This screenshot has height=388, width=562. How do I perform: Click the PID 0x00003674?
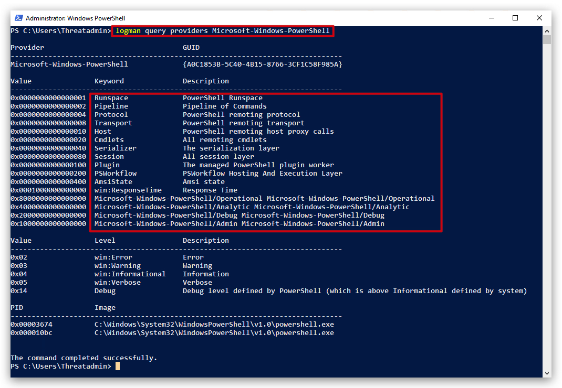(x=32, y=324)
